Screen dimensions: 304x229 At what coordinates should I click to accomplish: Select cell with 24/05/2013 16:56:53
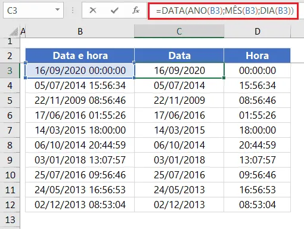80,190
